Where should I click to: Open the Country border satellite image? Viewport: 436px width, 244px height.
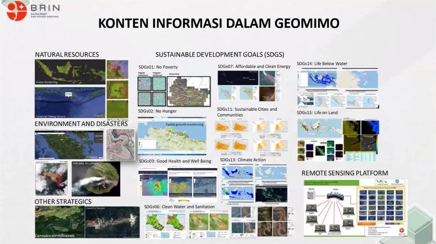click(112, 222)
